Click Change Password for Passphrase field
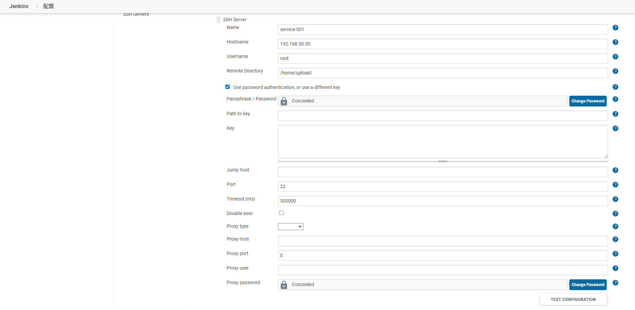 pyautogui.click(x=588, y=101)
